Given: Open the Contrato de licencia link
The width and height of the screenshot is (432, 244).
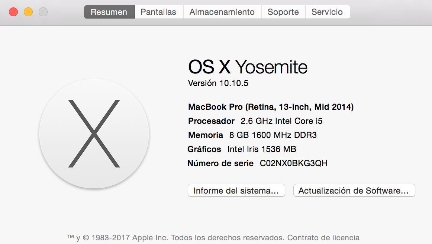Looking at the screenshot, I should (323, 237).
